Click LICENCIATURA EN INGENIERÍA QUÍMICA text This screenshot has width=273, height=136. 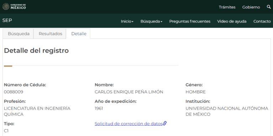pyautogui.click(x=37, y=111)
